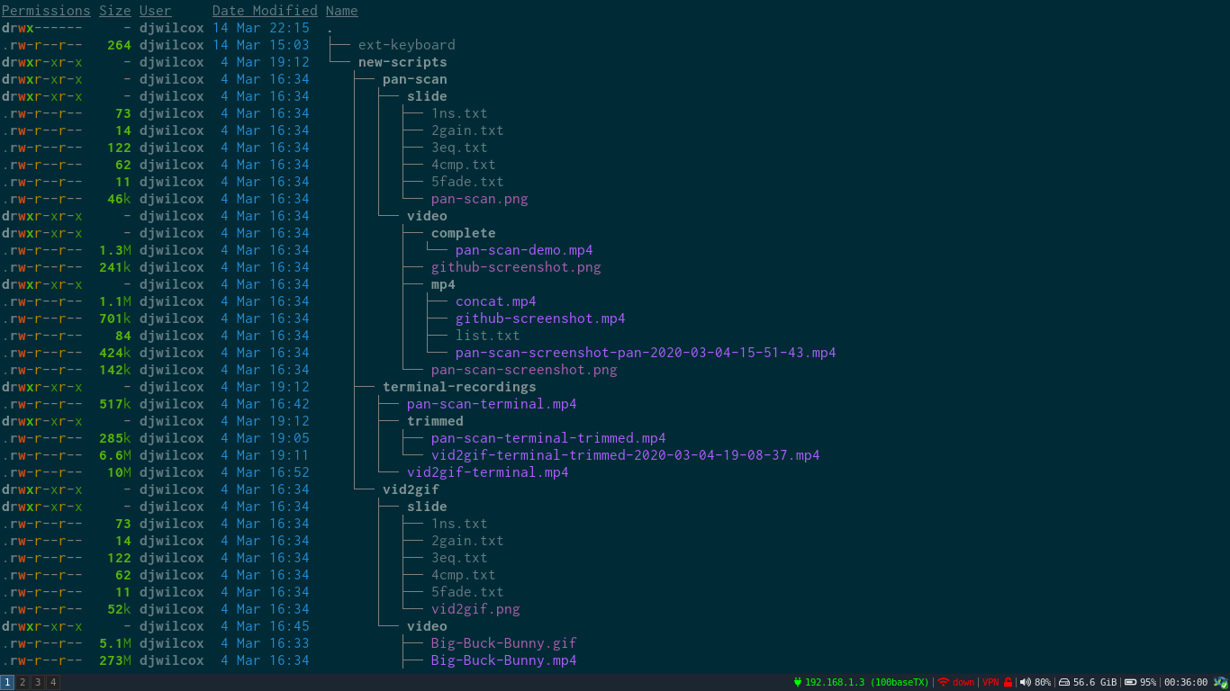
Task: Click the battery icon showing 95%
Action: click(x=1130, y=682)
